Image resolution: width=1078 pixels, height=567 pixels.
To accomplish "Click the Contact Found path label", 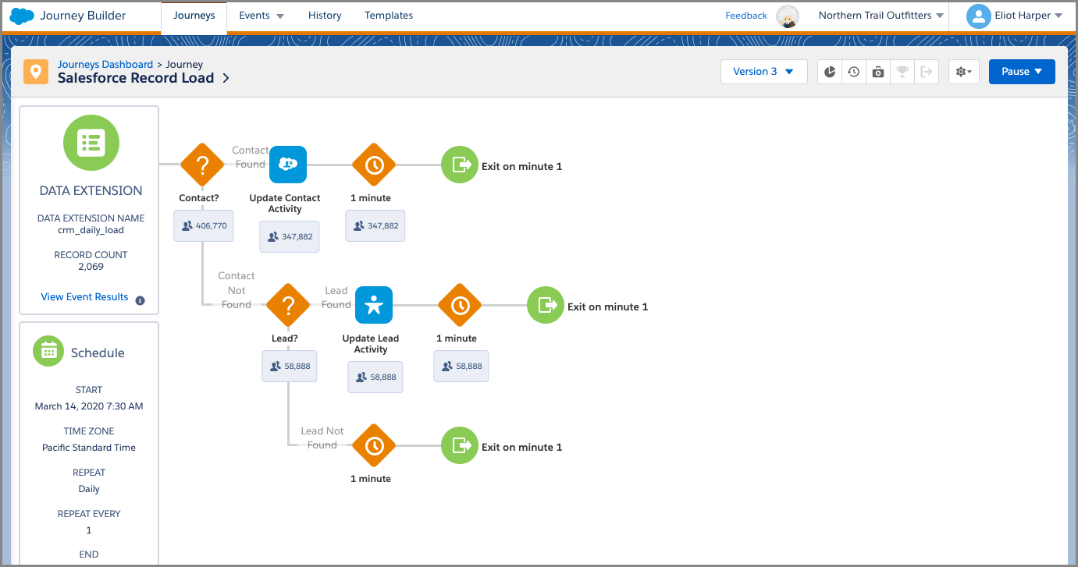I will (x=250, y=158).
